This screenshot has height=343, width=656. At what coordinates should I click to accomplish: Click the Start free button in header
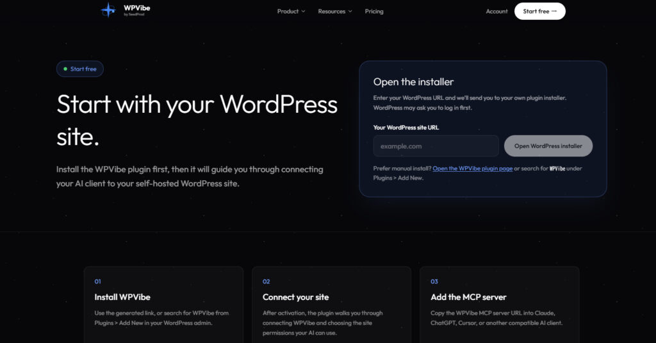pos(539,12)
